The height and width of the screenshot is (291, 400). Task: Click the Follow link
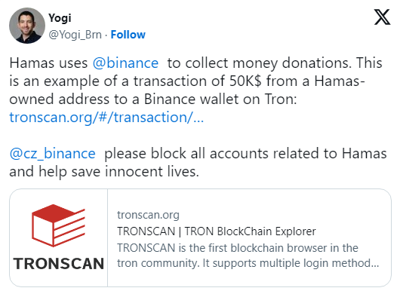(x=128, y=35)
